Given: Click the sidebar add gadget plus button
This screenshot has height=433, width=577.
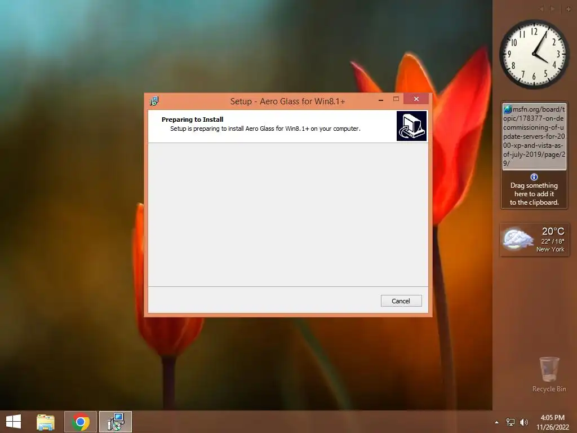Looking at the screenshot, I should pos(569,9).
